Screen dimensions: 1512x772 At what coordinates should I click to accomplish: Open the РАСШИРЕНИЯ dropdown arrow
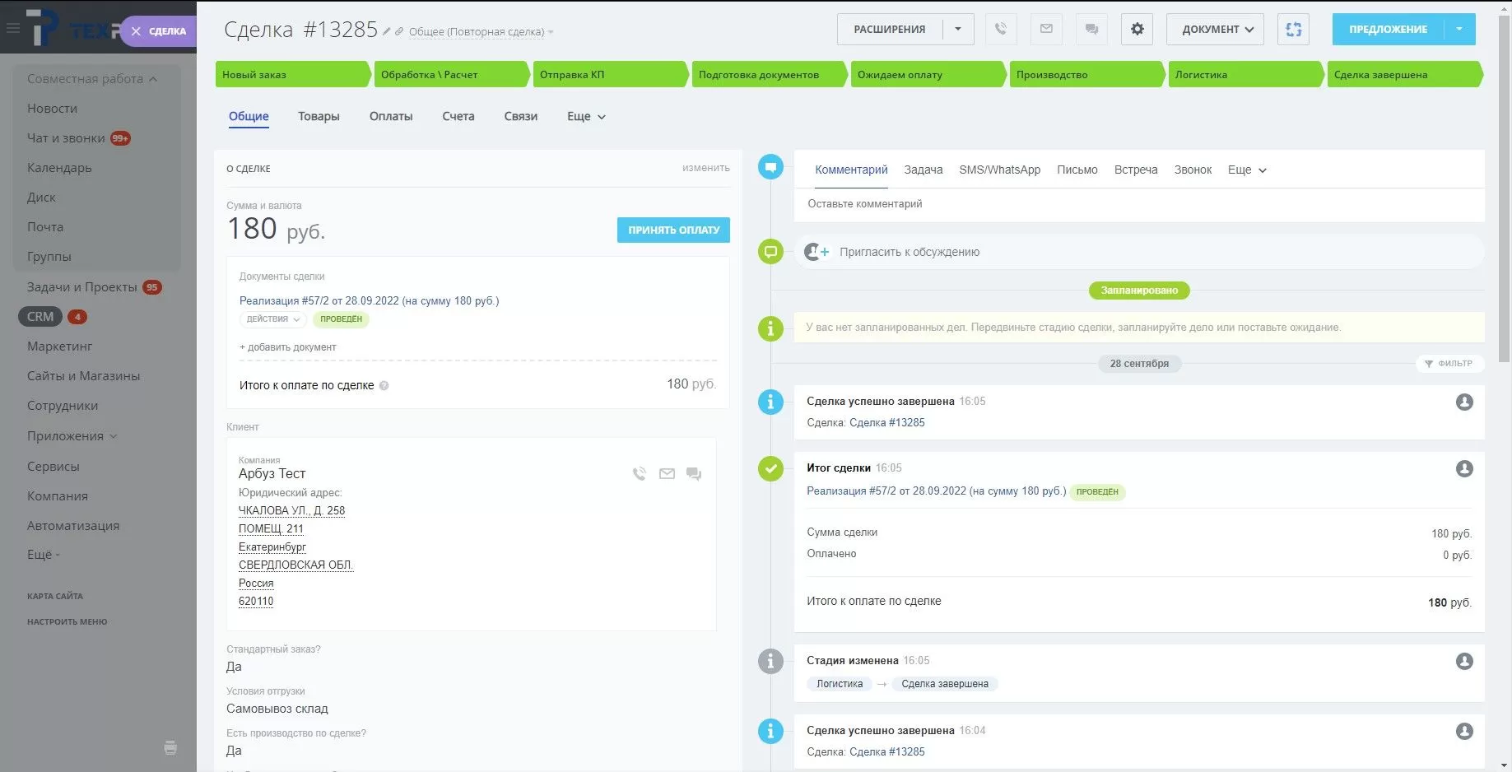(958, 30)
